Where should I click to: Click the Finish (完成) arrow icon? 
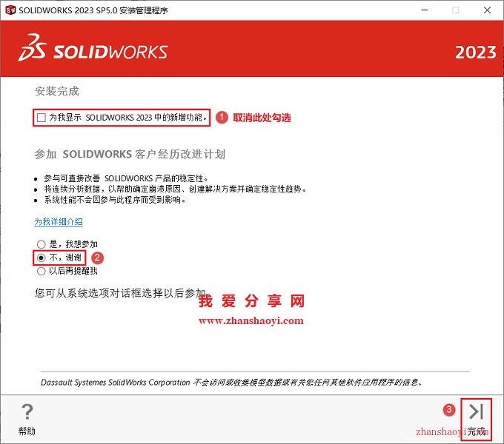[476, 411]
